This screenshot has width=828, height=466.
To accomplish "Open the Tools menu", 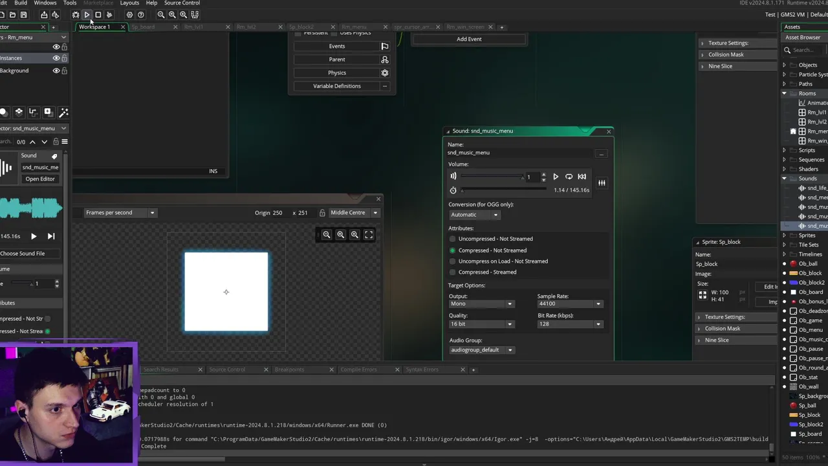I will [69, 3].
